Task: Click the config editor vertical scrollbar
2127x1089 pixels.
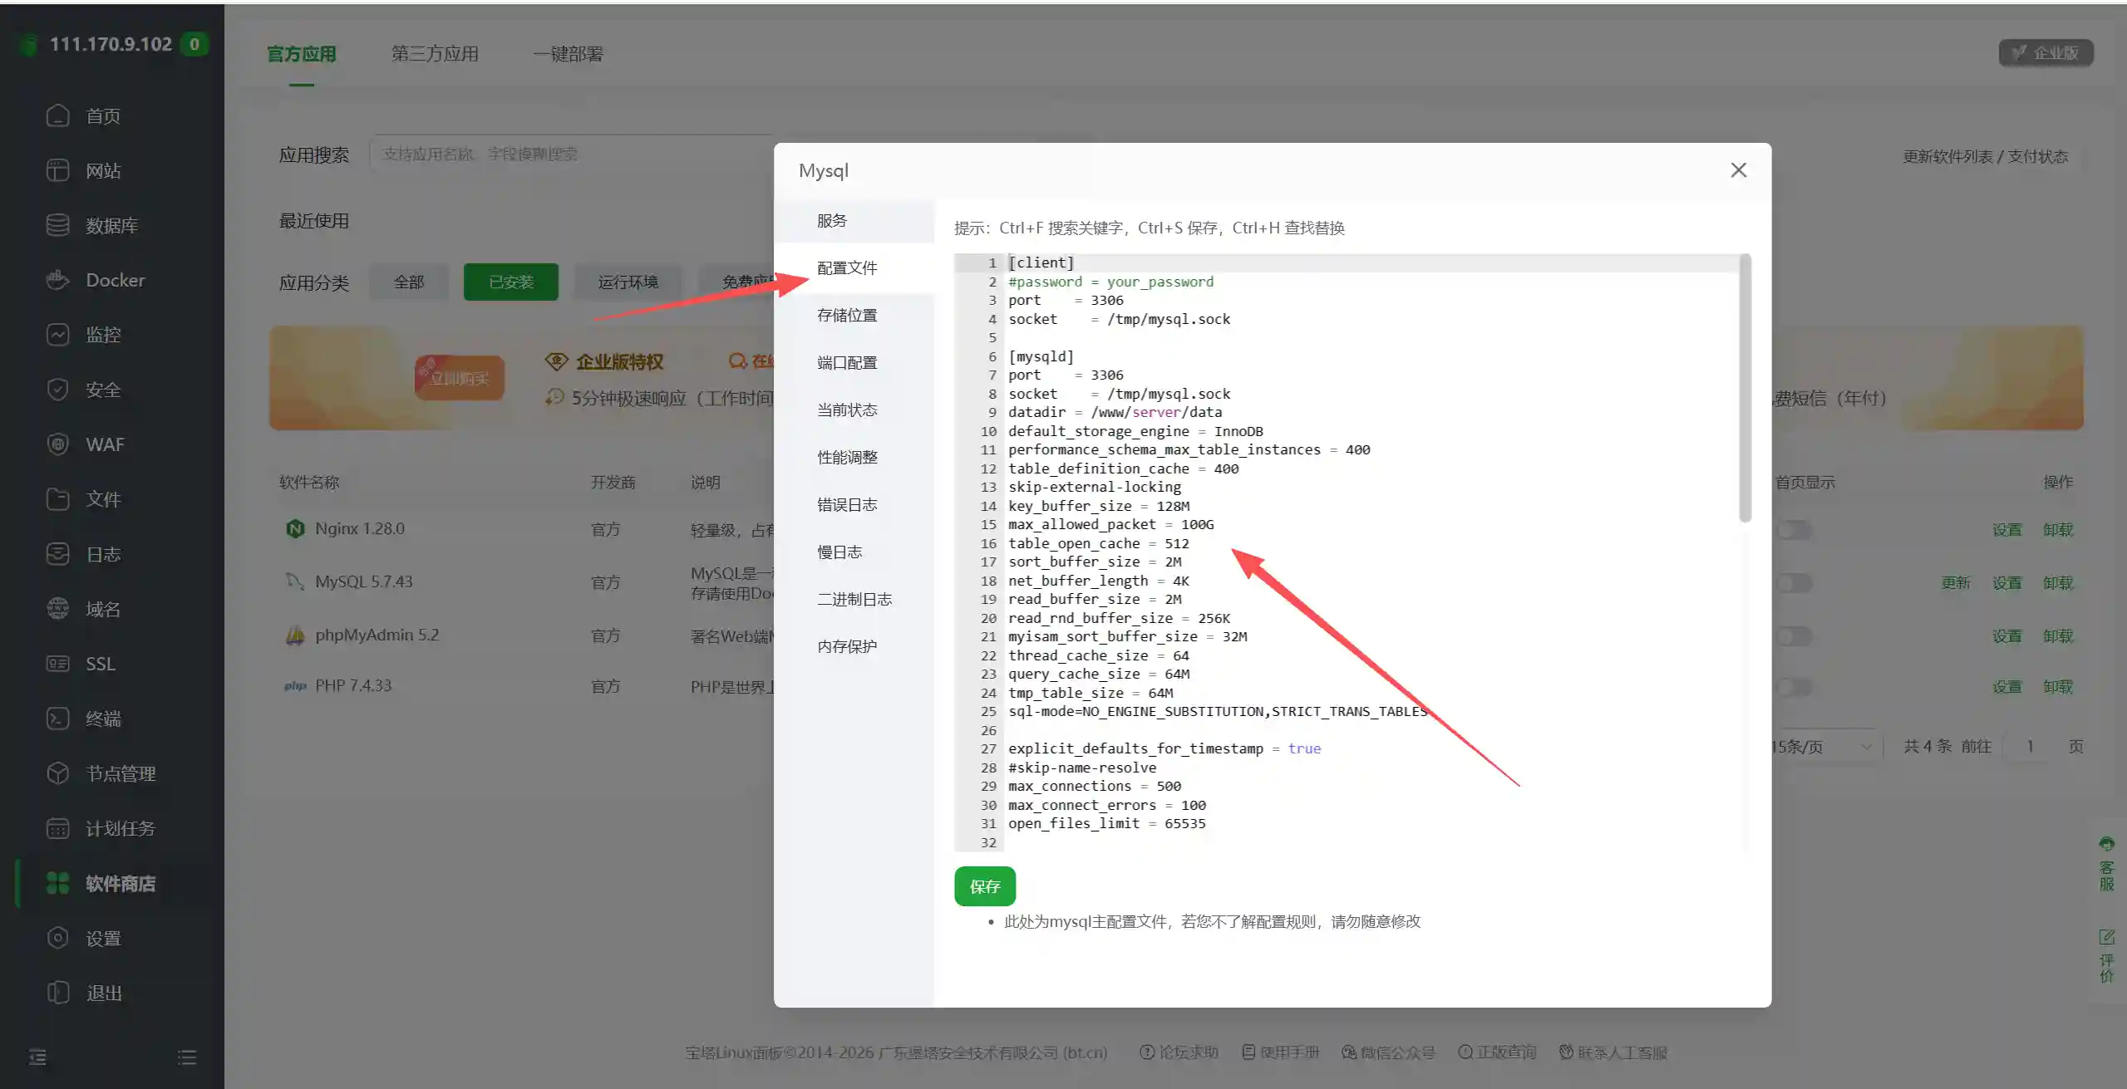Action: pyautogui.click(x=1745, y=389)
